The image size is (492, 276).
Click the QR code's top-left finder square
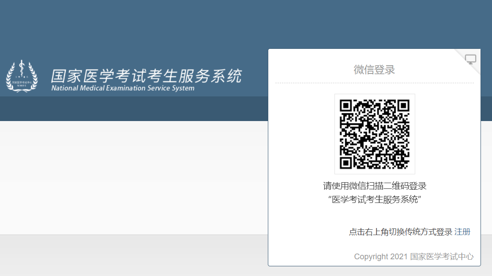click(x=346, y=106)
